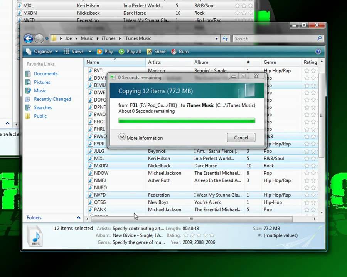Select the OTSG music file icon

coord(90,202)
